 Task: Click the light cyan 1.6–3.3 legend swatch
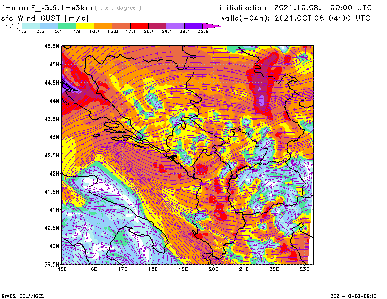[31, 26]
